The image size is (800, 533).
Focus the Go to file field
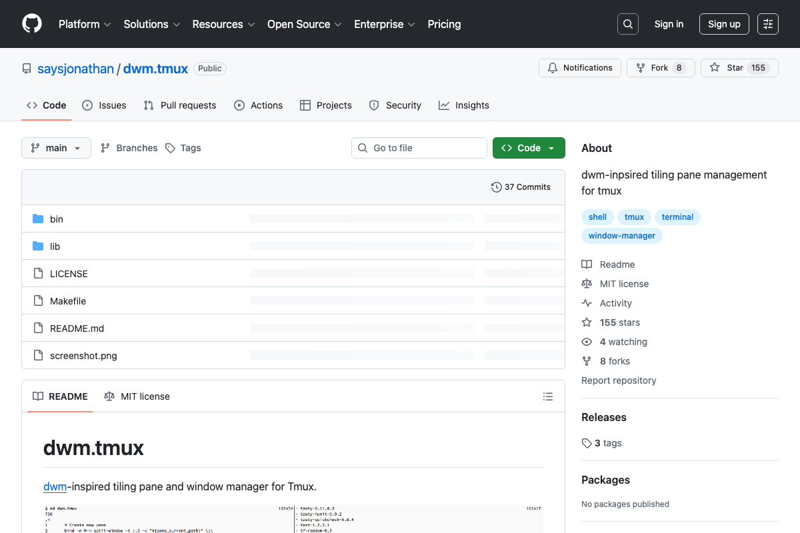419,148
